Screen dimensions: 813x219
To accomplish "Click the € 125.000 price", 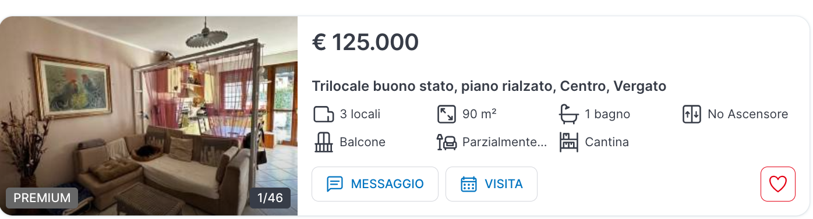I will [x=365, y=43].
